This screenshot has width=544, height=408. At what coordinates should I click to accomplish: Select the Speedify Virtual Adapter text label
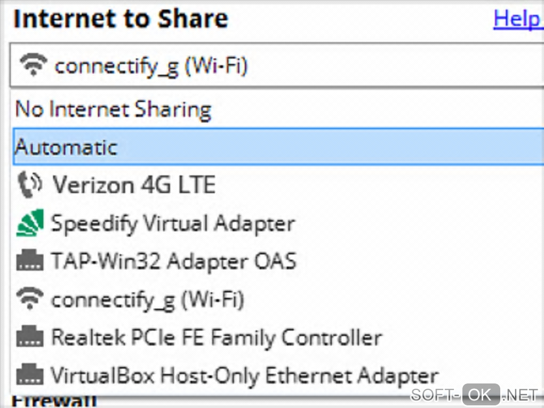pos(172,223)
